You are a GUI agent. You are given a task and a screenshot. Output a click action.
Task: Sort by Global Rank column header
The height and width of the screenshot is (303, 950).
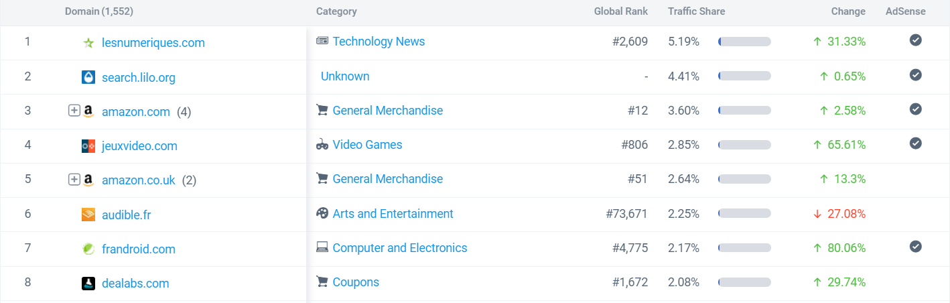point(621,11)
